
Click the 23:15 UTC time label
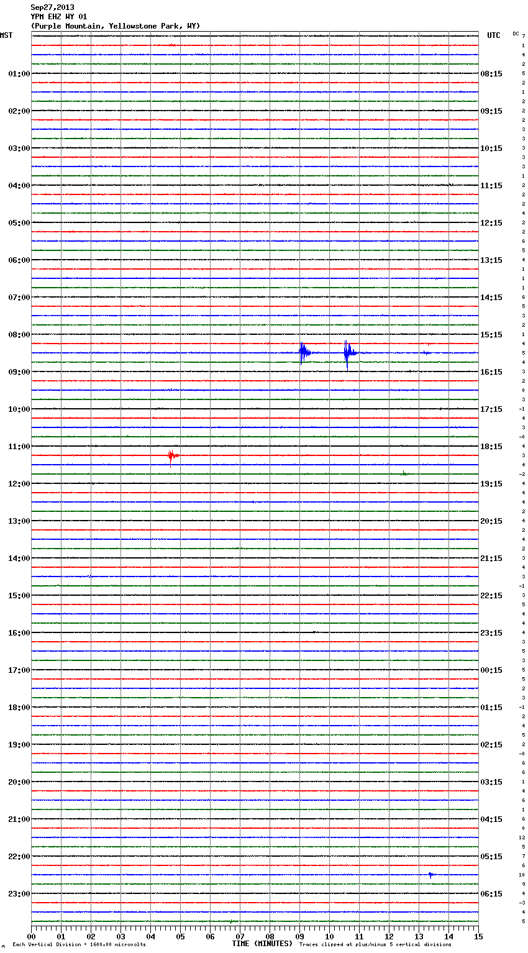pos(491,633)
